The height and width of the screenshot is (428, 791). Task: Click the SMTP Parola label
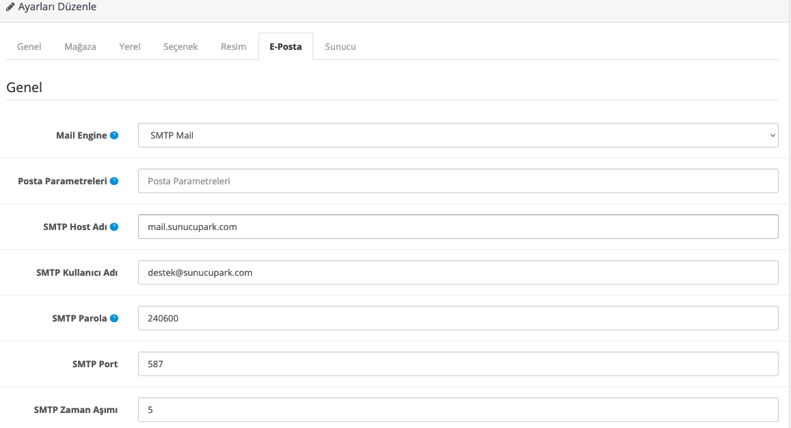point(79,318)
